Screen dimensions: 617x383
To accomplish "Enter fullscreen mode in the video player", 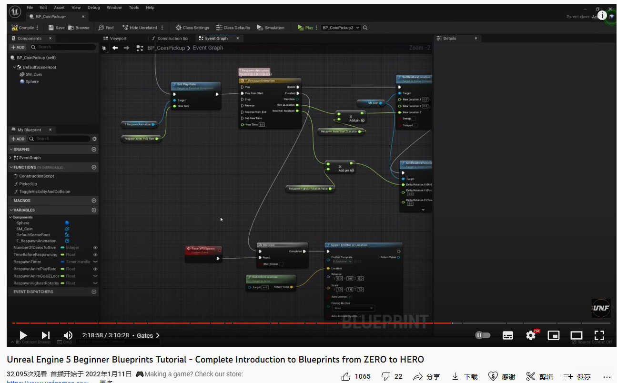I will point(599,335).
